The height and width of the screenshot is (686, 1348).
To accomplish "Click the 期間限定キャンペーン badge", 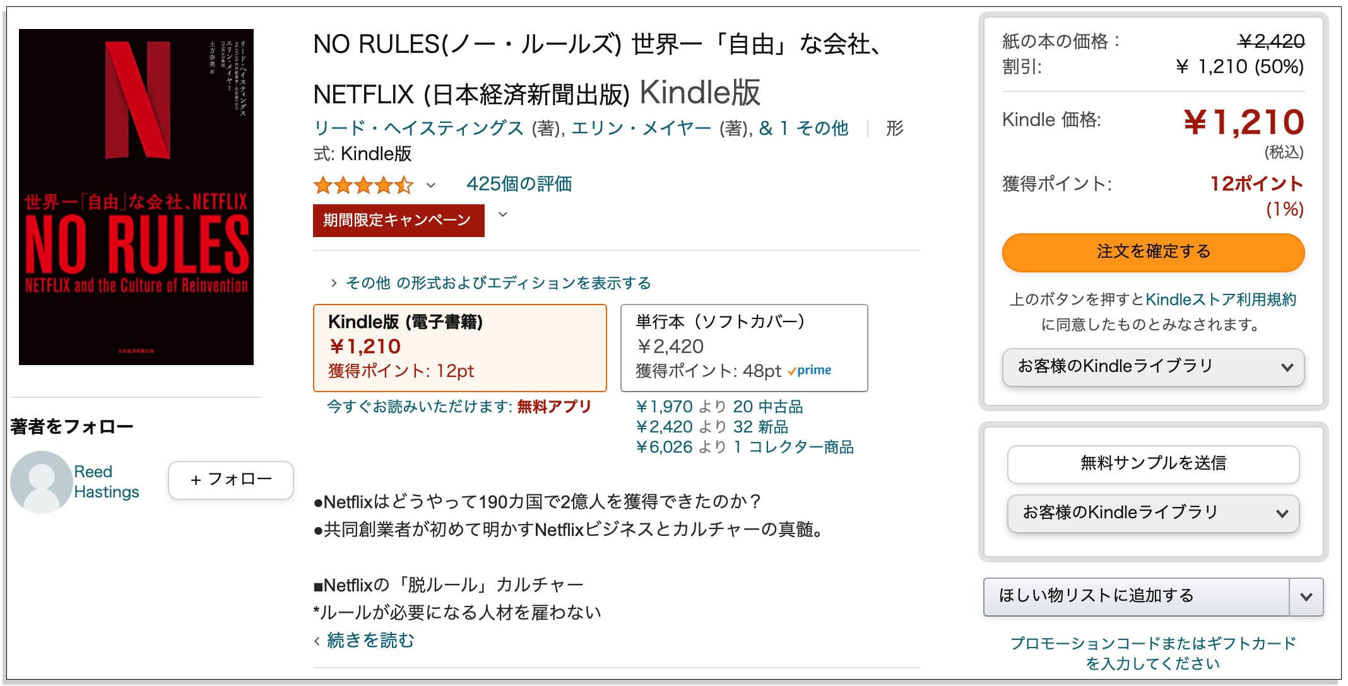I will [x=399, y=220].
